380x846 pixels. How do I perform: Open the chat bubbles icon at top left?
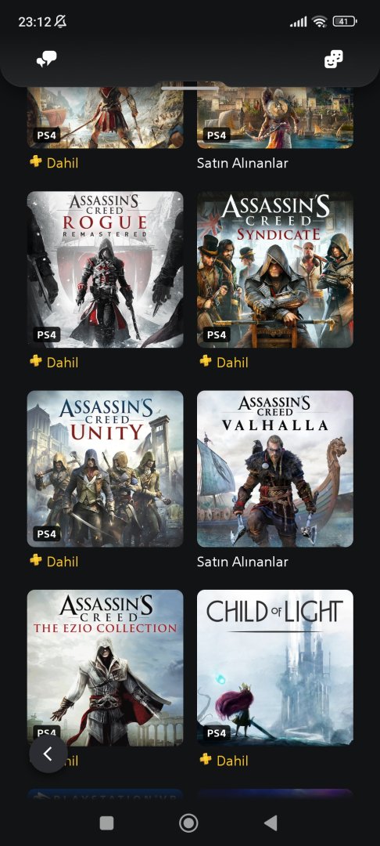(x=47, y=59)
